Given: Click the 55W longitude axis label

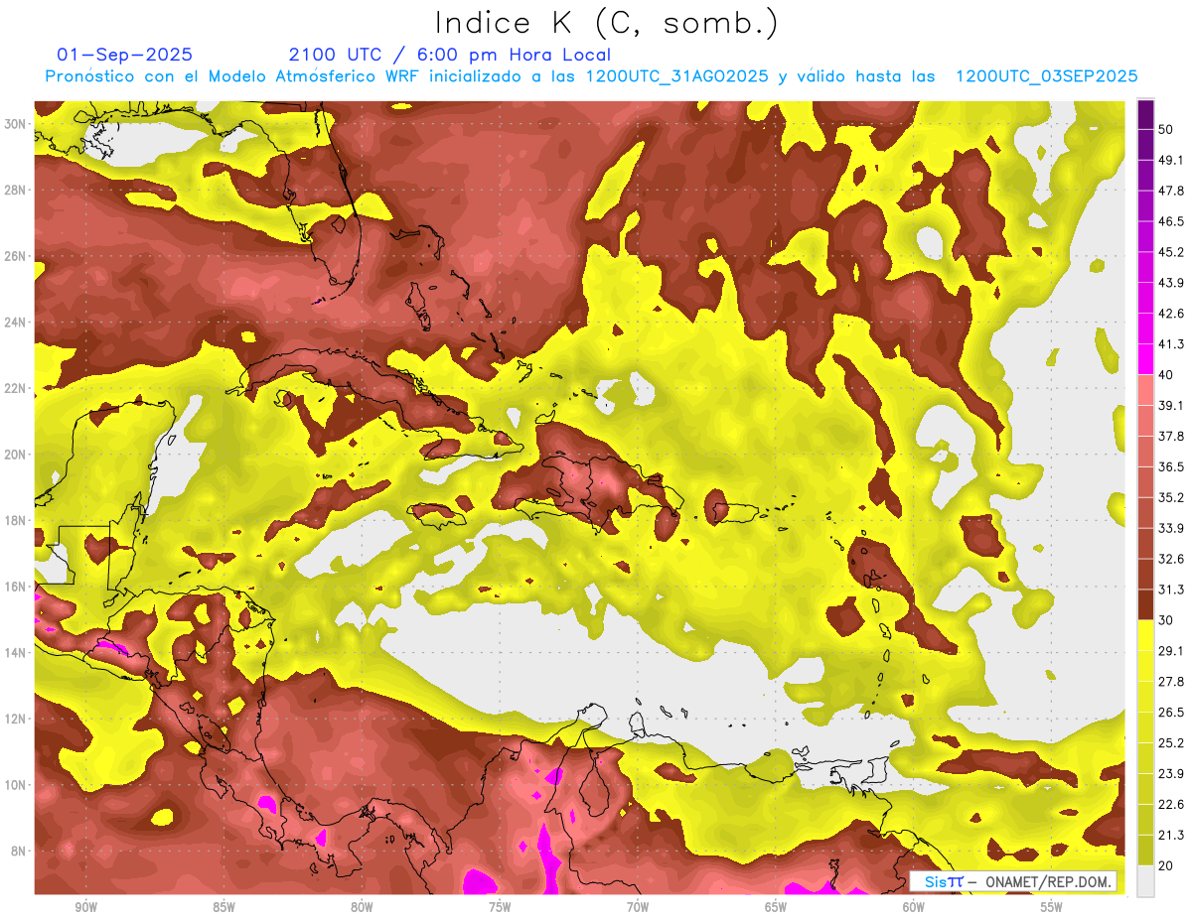Looking at the screenshot, I should [x=1052, y=907].
